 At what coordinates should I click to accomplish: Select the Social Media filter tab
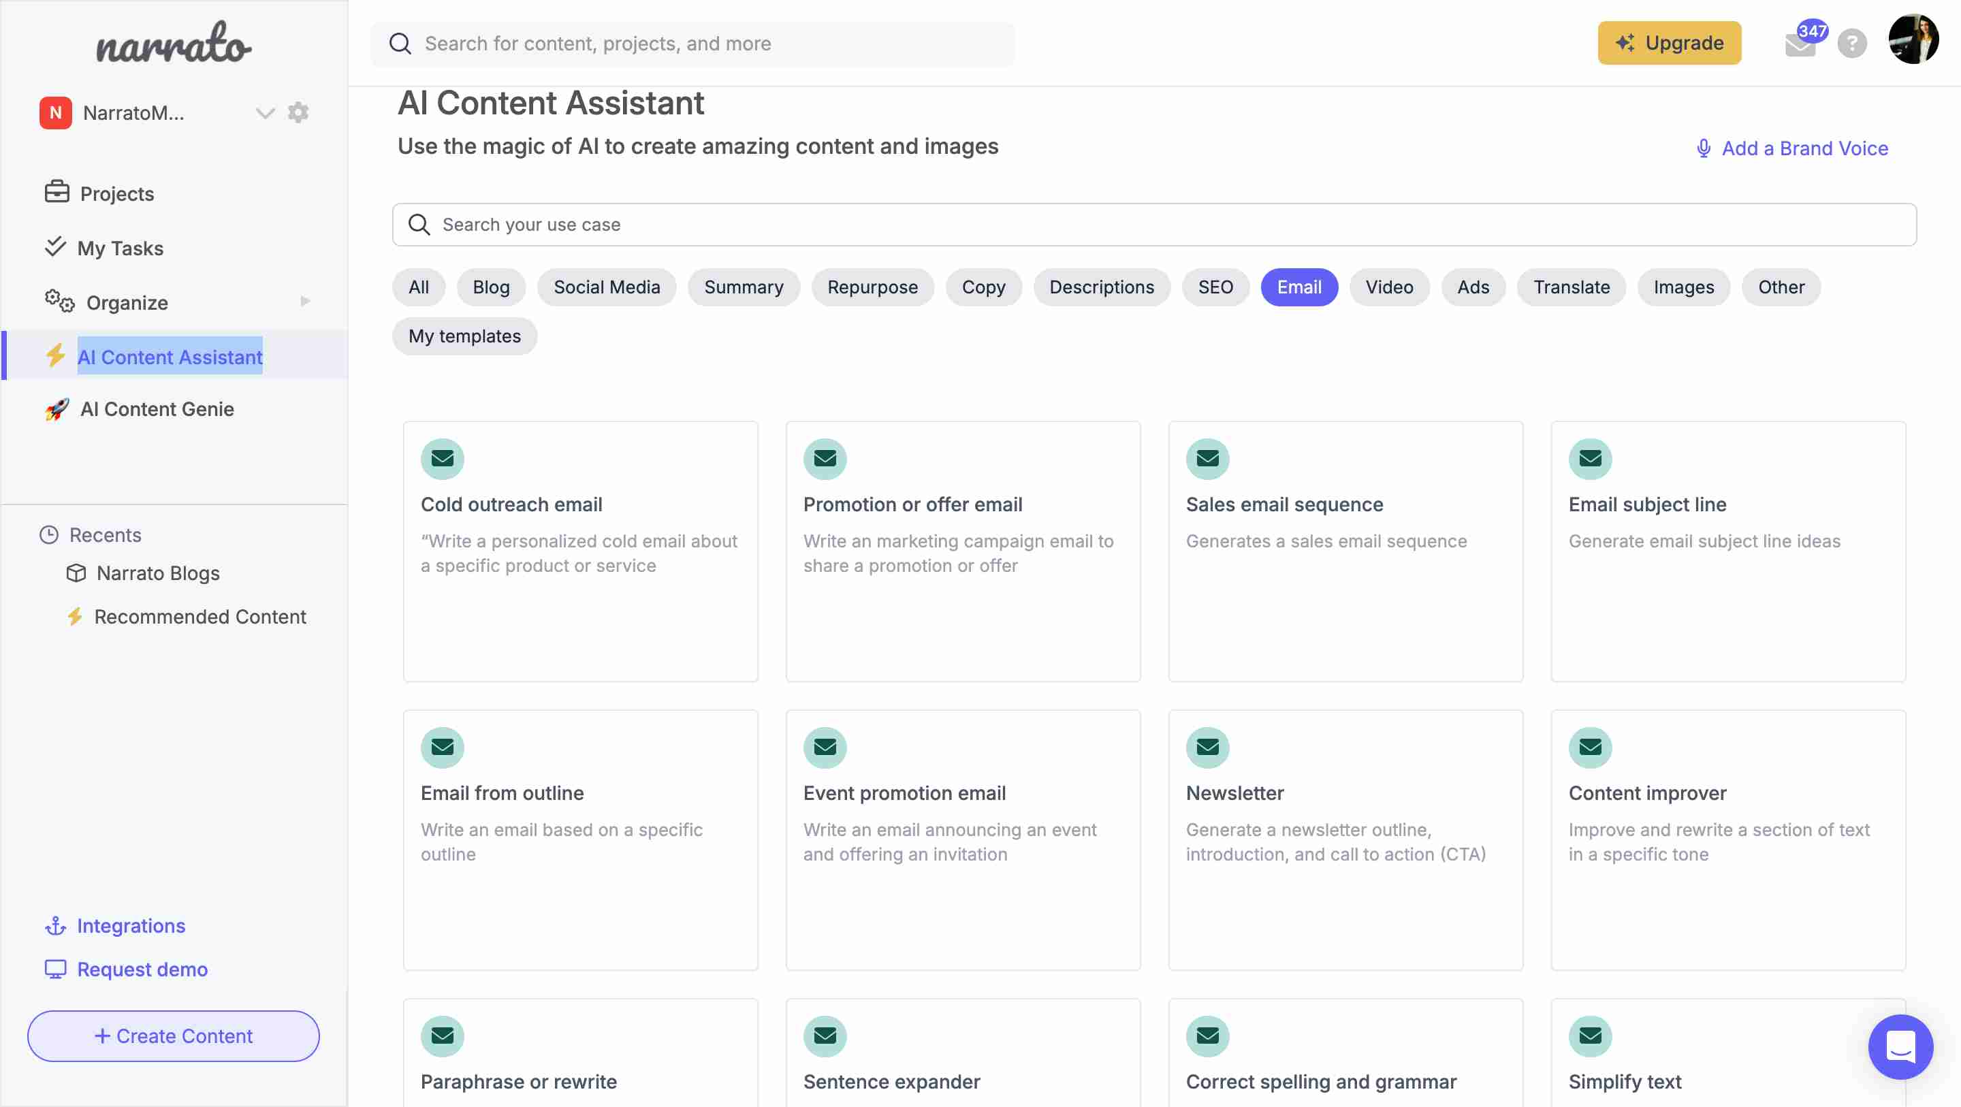click(607, 287)
